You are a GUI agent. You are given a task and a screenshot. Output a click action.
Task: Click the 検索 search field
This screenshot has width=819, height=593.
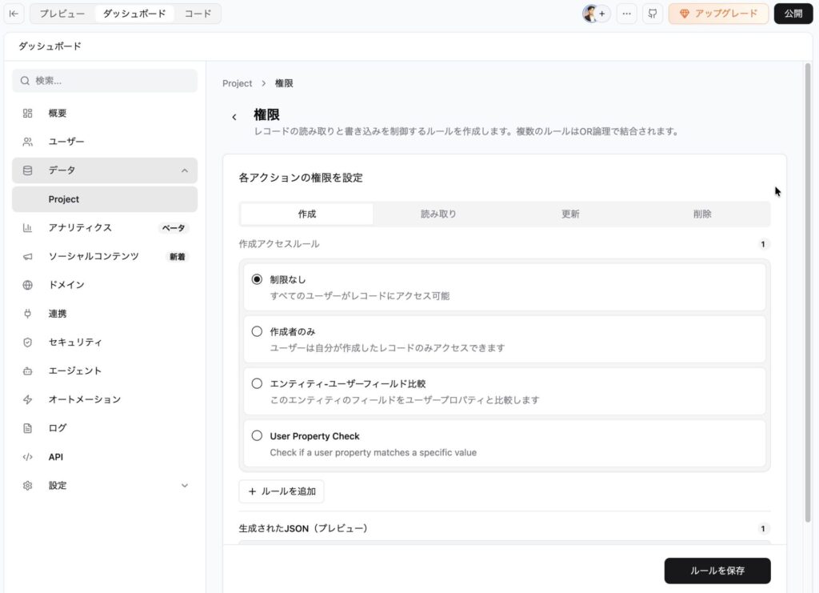pos(104,81)
